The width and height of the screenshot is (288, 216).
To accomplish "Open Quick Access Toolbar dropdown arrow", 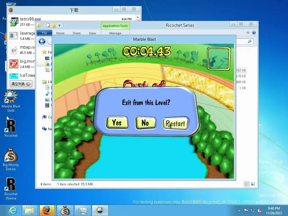I will point(60,25).
